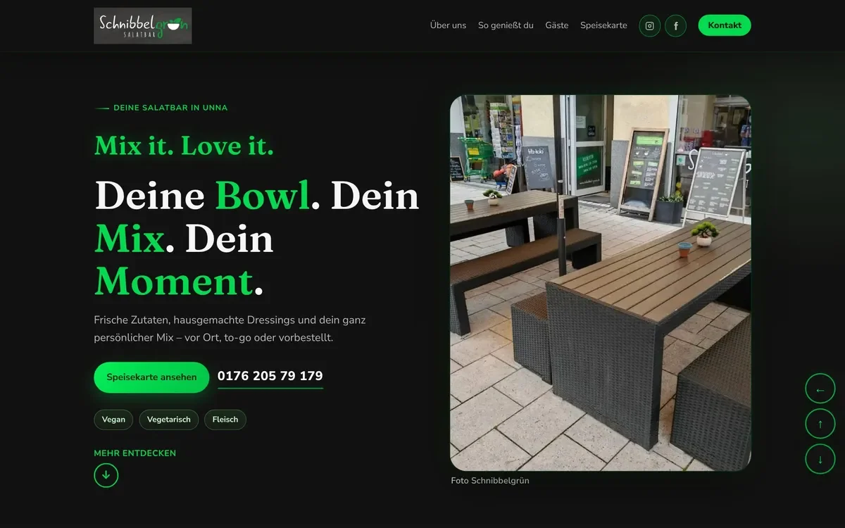Open the Facebook page icon
This screenshot has height=528, width=845.
pos(676,26)
